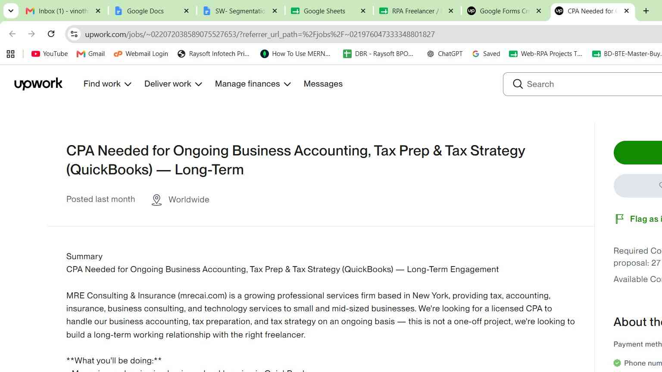Open the tab search chevron button
The width and height of the screenshot is (662, 372).
tap(11, 11)
